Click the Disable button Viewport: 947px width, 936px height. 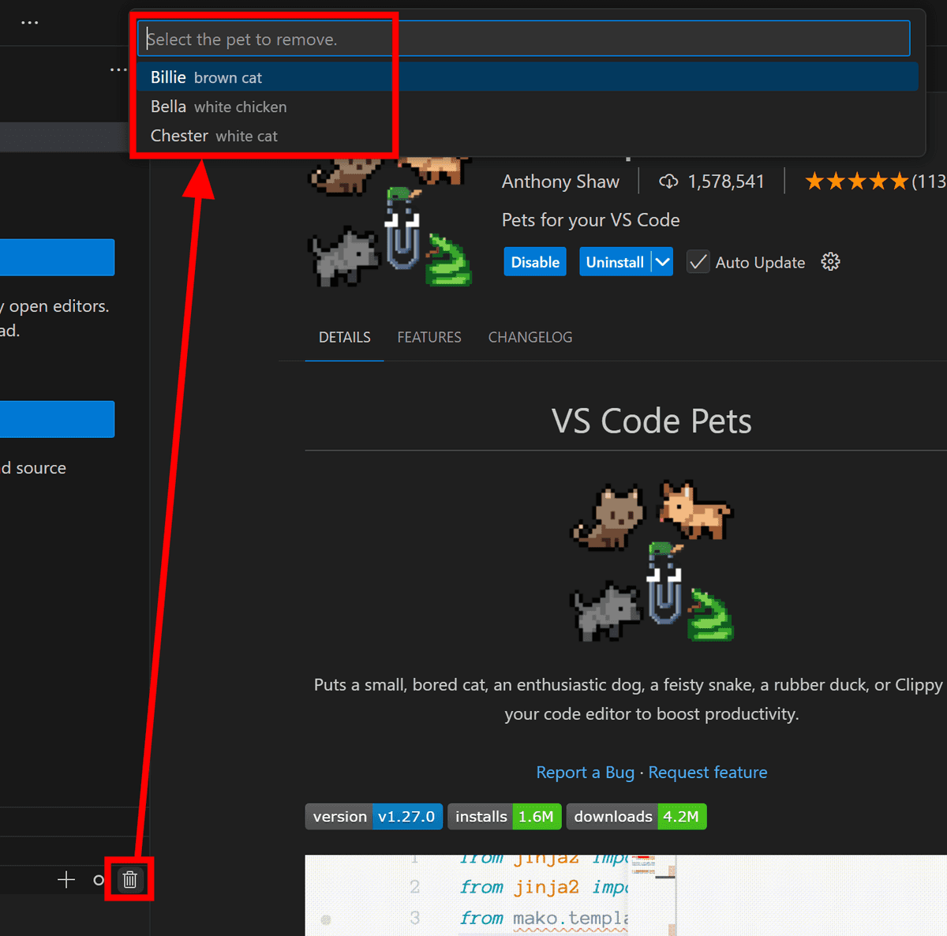coord(534,261)
